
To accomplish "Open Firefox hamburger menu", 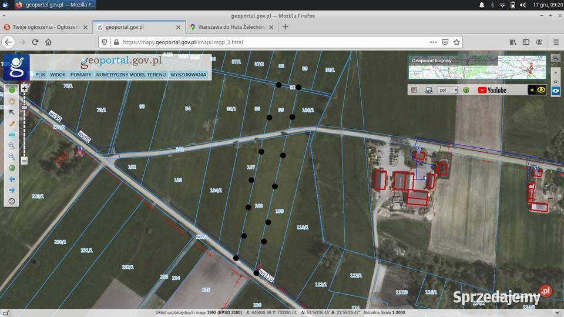I will pyautogui.click(x=556, y=42).
